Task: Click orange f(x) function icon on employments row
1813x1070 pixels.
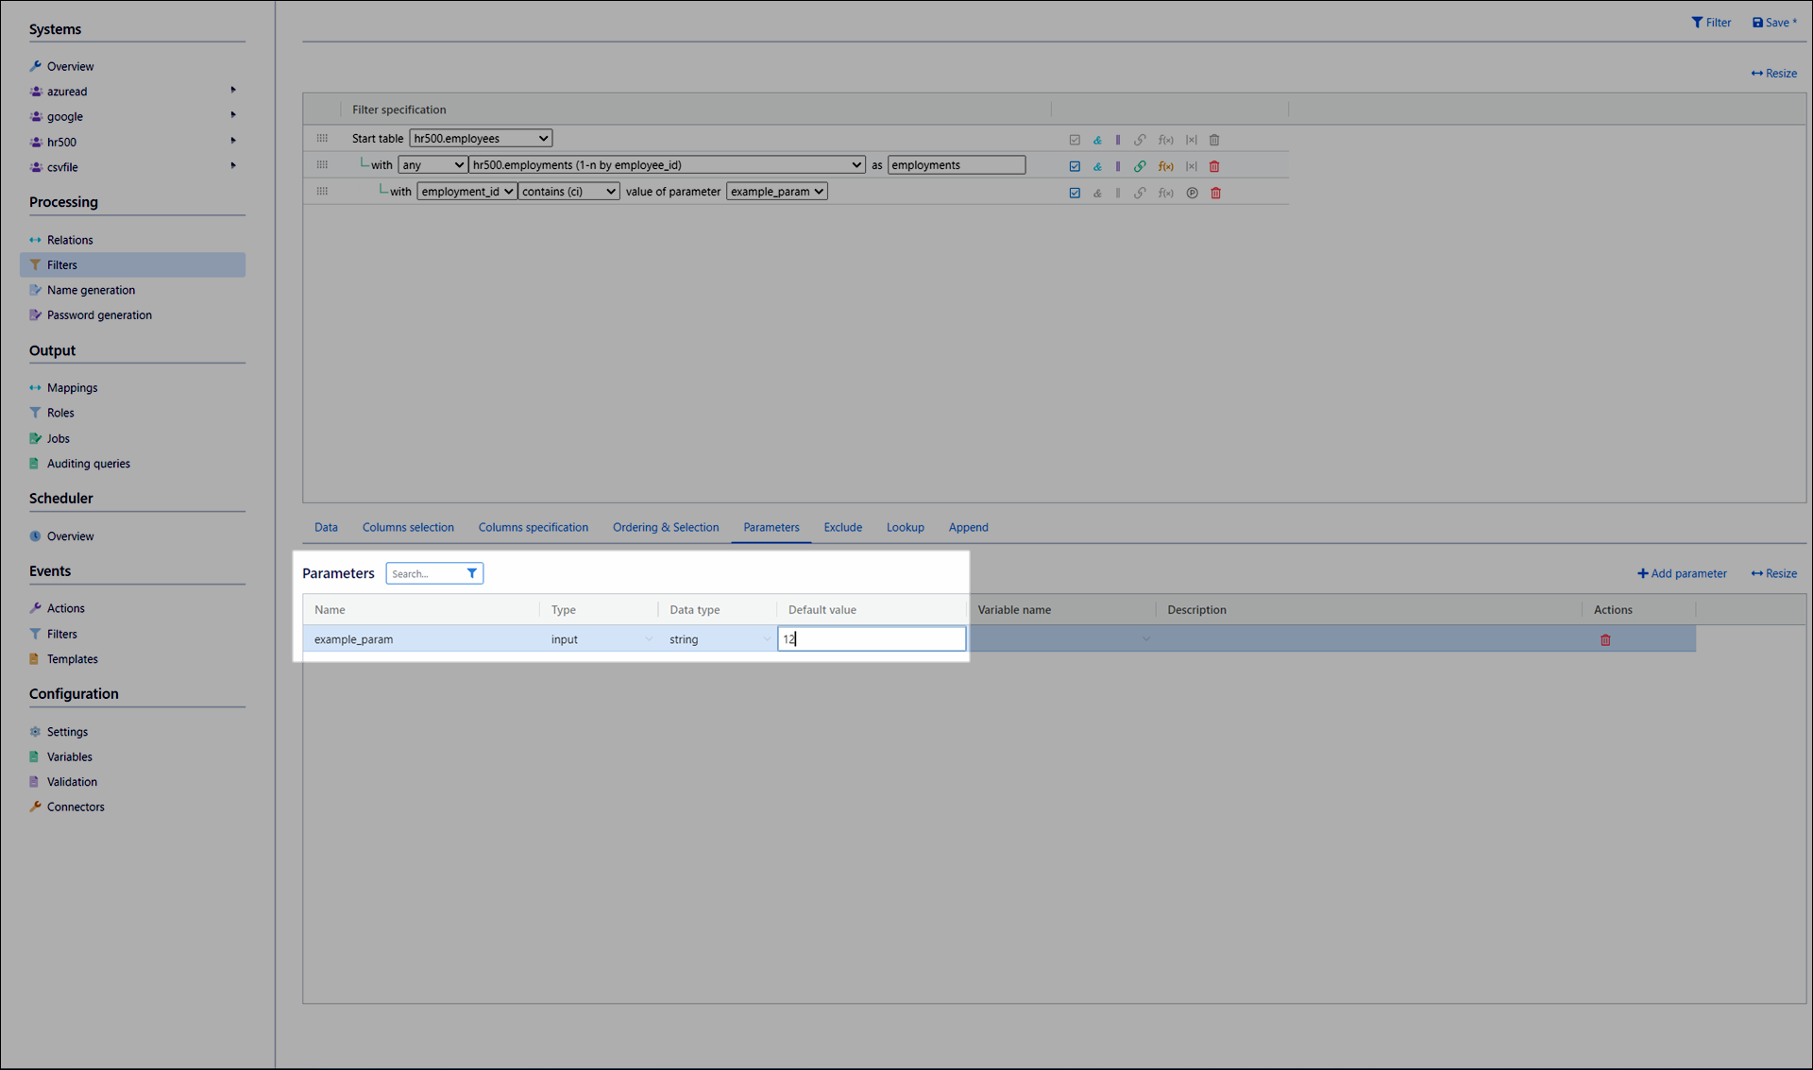Action: 1166,166
